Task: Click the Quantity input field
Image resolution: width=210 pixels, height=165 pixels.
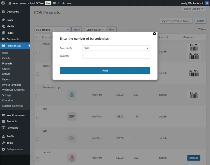Action: (x=116, y=56)
